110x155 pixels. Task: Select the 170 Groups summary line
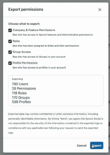[x=21, y=97]
